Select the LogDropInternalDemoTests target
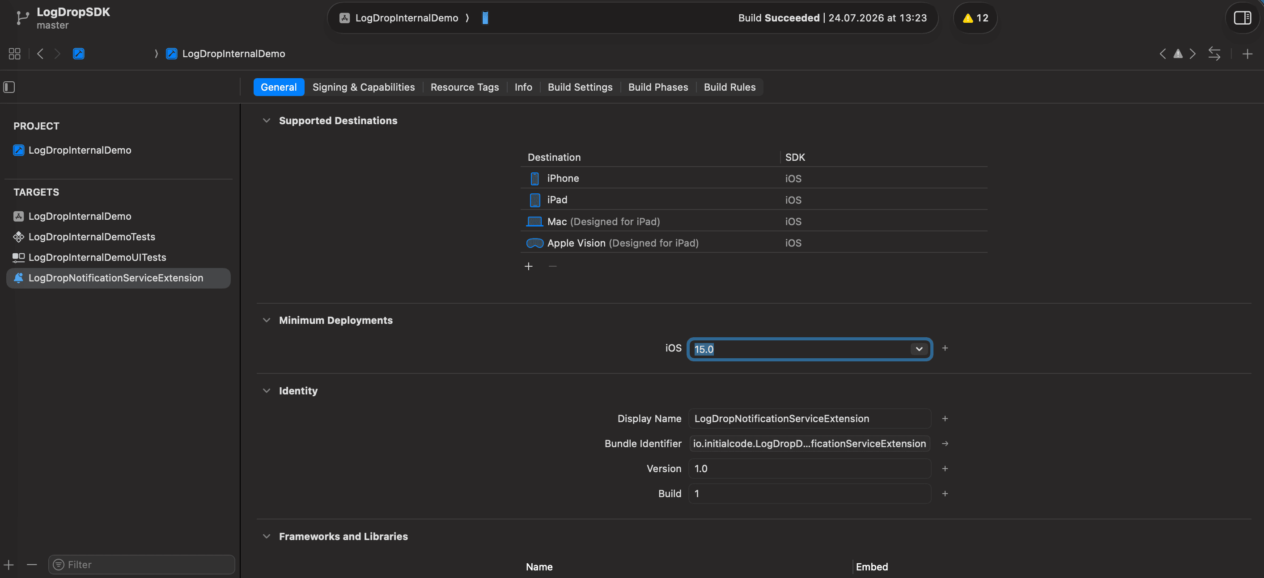This screenshot has width=1264, height=578. pyautogui.click(x=85, y=237)
